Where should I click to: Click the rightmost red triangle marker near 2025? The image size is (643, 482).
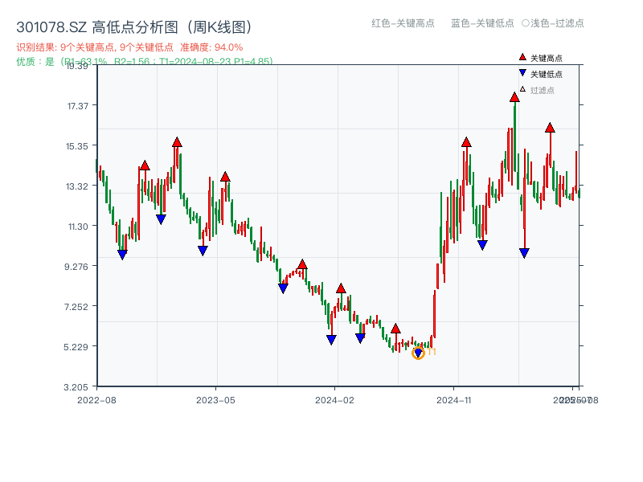pos(551,127)
